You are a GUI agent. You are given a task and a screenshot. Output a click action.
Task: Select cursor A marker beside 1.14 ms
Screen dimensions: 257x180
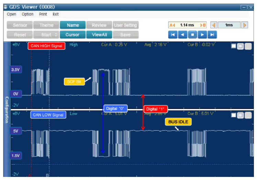click(172, 25)
